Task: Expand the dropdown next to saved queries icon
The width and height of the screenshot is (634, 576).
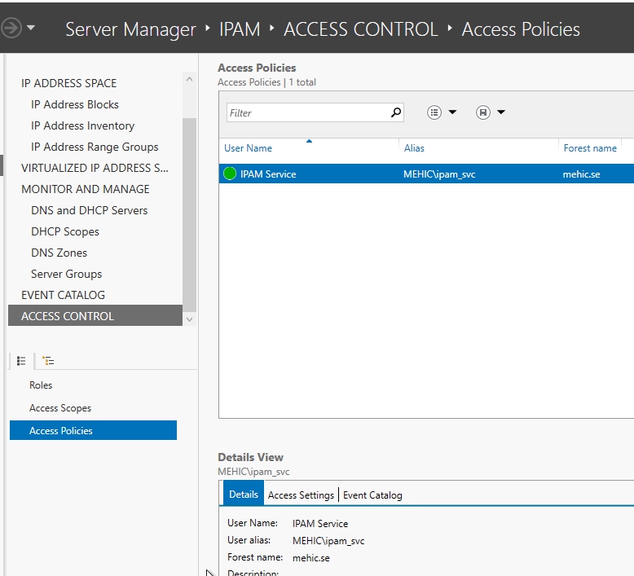Action: click(x=501, y=112)
